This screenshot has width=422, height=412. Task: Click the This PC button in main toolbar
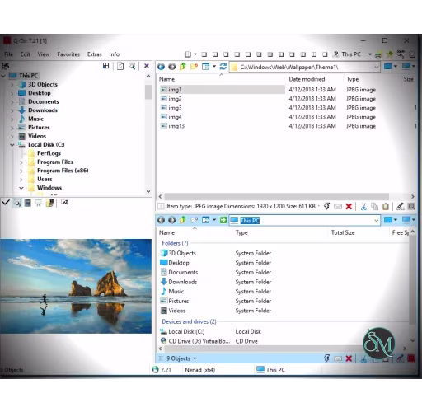(347, 54)
